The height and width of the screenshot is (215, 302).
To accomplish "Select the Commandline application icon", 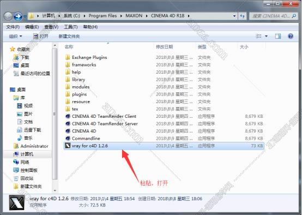I will point(68,138).
